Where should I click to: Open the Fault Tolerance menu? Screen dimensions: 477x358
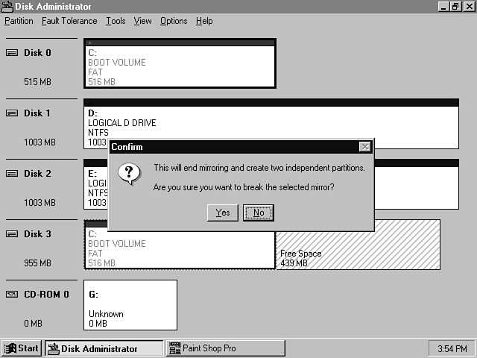click(x=69, y=21)
